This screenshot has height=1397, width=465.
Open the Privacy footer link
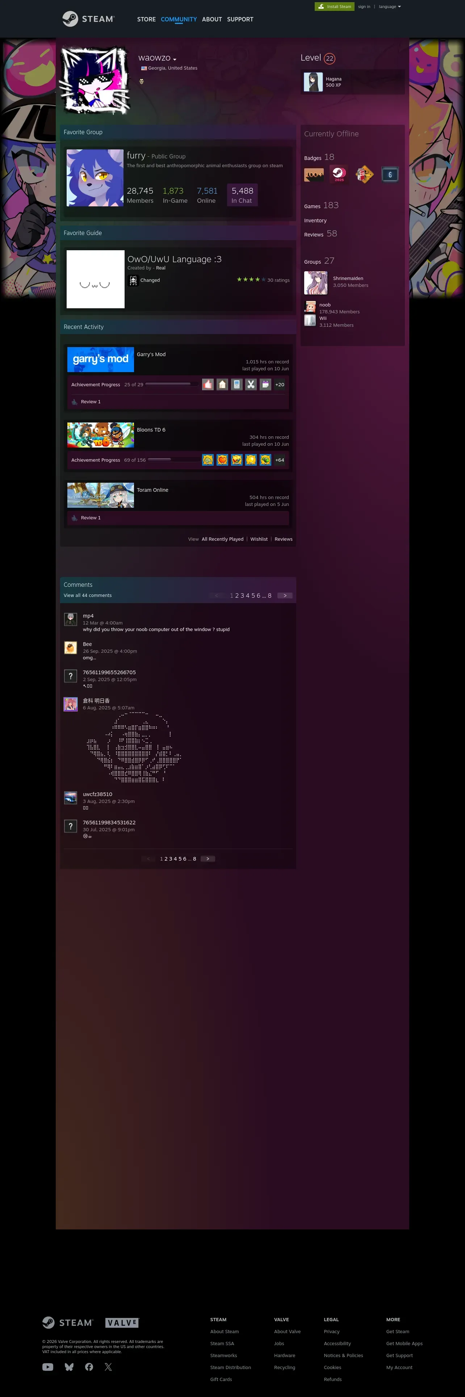coord(332,1331)
